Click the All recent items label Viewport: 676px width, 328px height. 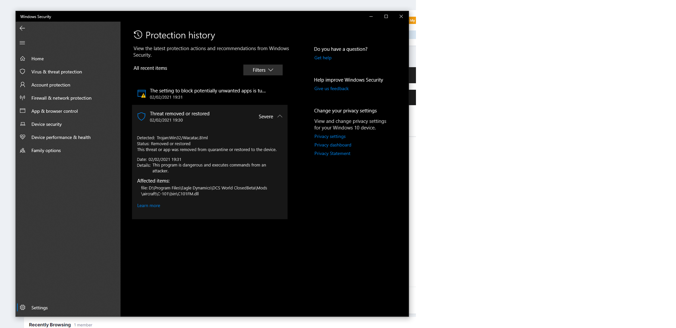150,68
